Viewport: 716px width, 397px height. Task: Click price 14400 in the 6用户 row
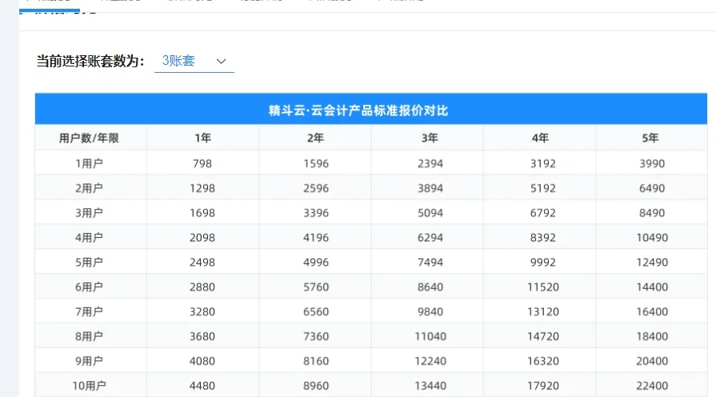tap(652, 287)
